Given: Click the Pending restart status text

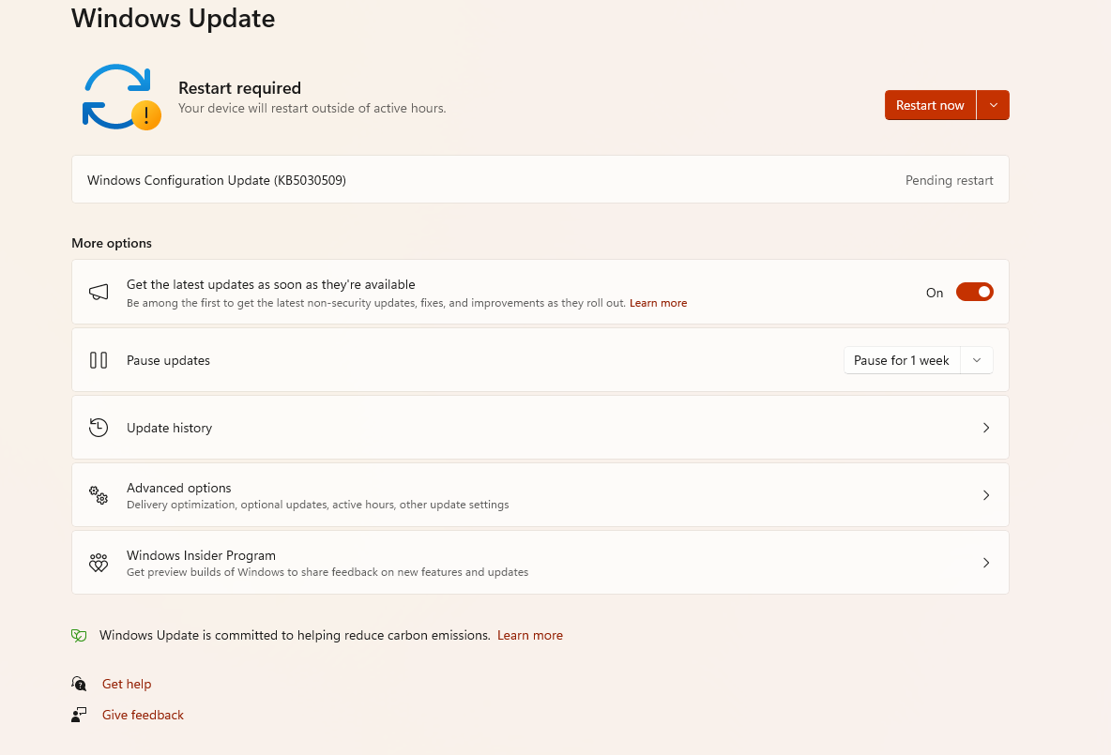Looking at the screenshot, I should point(949,180).
